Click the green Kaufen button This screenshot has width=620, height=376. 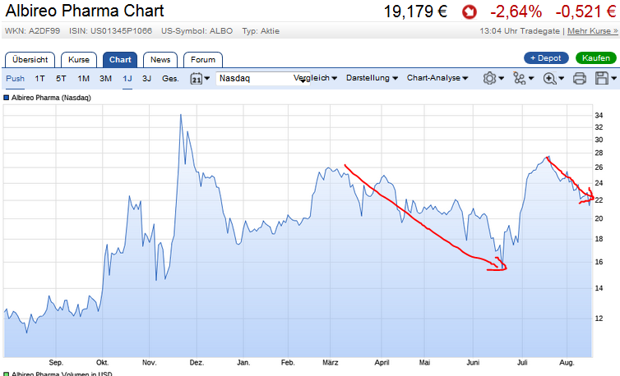596,58
